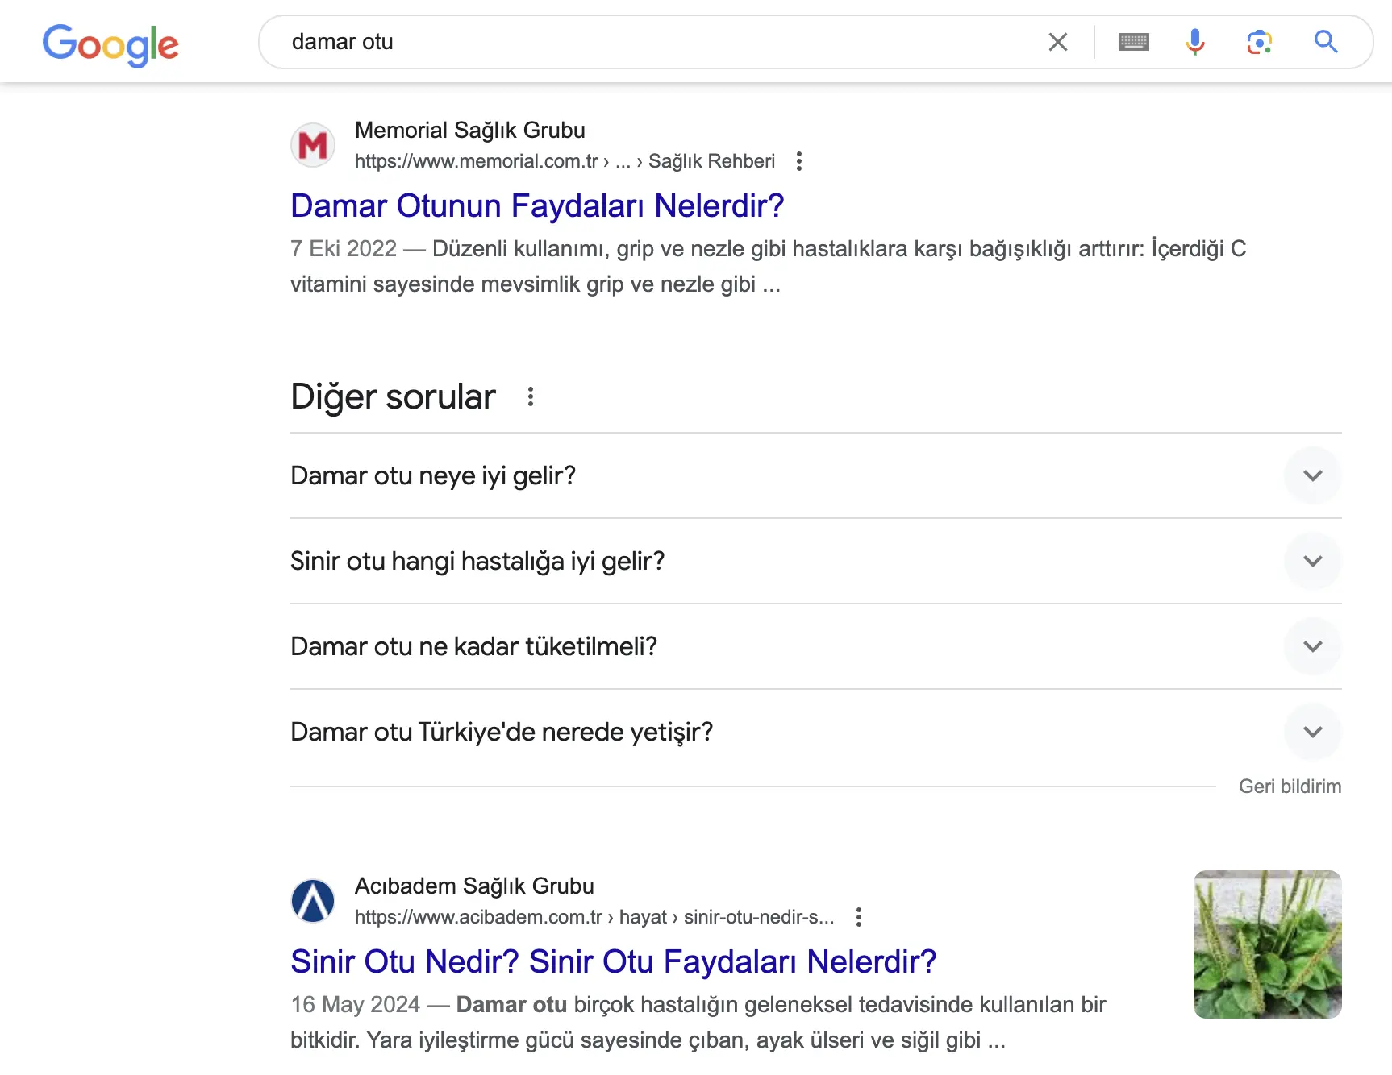The width and height of the screenshot is (1392, 1075).
Task: Open more options beside Diğer sorular
Action: [531, 396]
